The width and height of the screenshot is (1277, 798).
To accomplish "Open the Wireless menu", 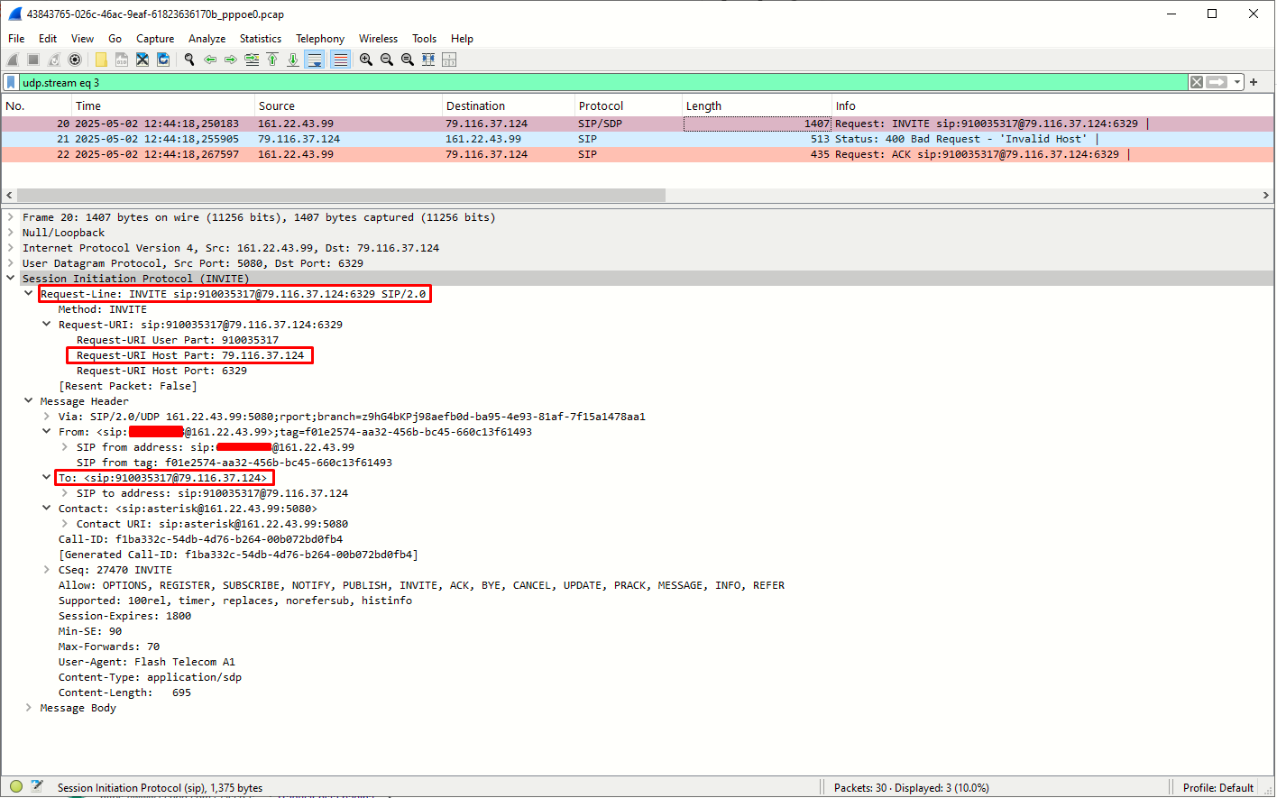I will coord(378,39).
